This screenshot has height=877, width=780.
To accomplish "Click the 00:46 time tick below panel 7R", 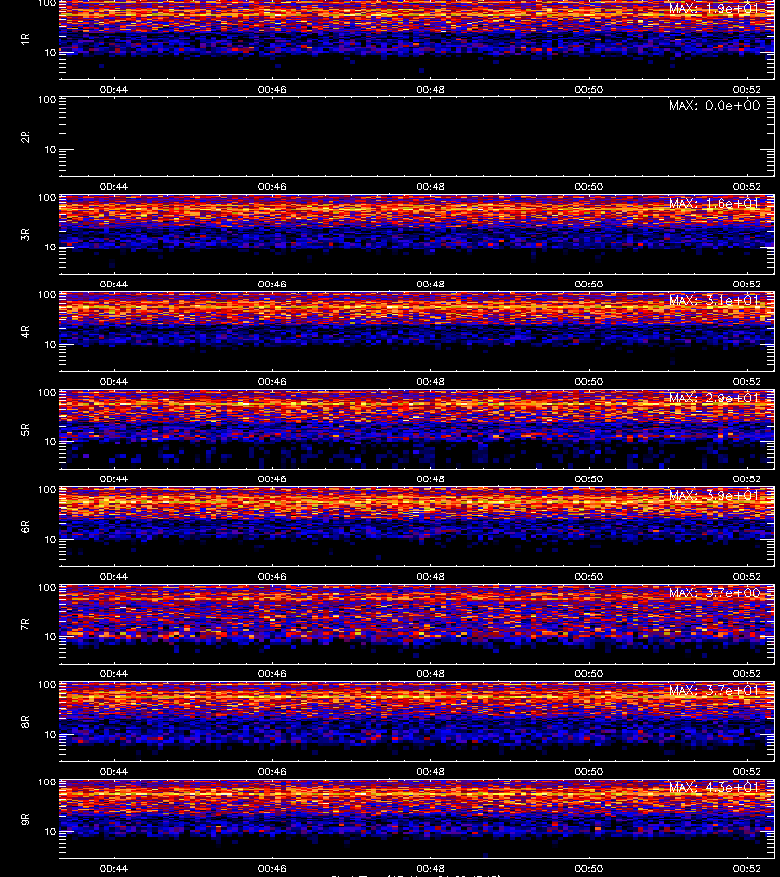I will pos(272,674).
